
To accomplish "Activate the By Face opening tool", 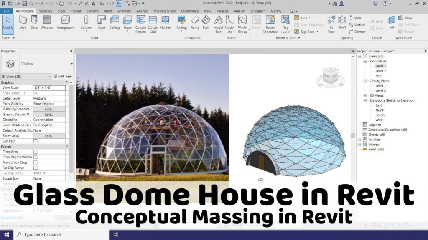I will [x=331, y=25].
